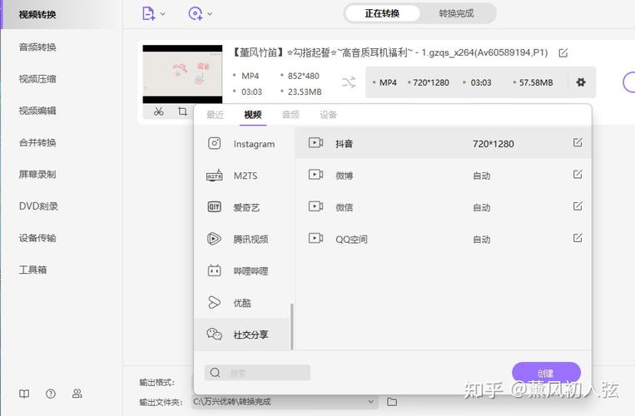This screenshot has height=416, width=635.
Task: Choose 哔哩哔哩 format category
Action: [x=244, y=271]
